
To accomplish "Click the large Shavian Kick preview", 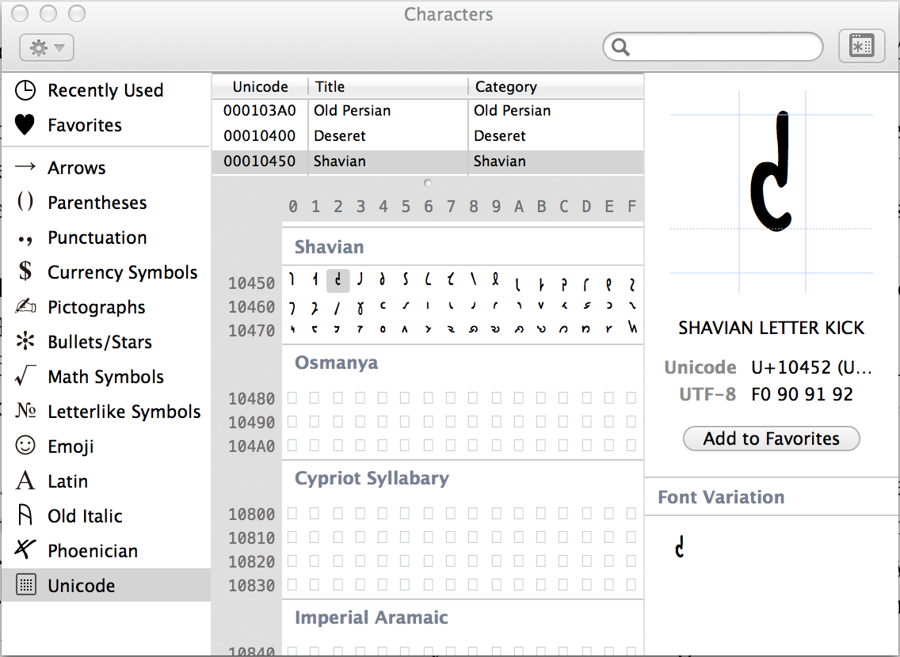I will pyautogui.click(x=772, y=170).
